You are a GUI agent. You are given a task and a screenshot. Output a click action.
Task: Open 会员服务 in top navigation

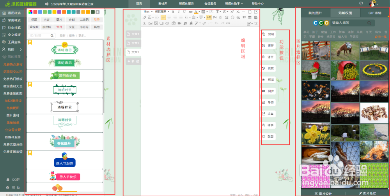click(x=210, y=4)
